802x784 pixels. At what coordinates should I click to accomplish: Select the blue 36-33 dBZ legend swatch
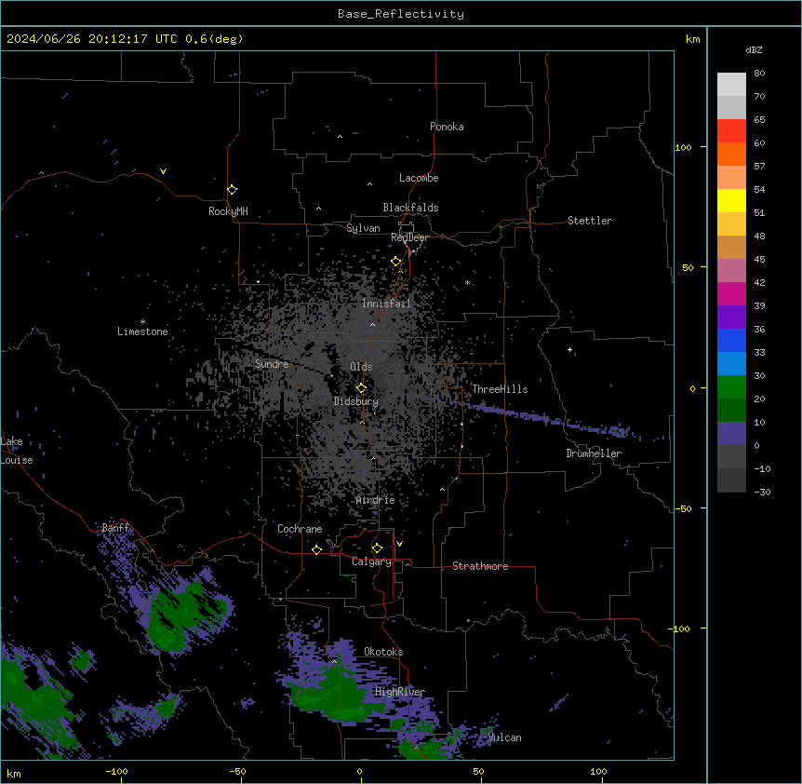(x=731, y=340)
